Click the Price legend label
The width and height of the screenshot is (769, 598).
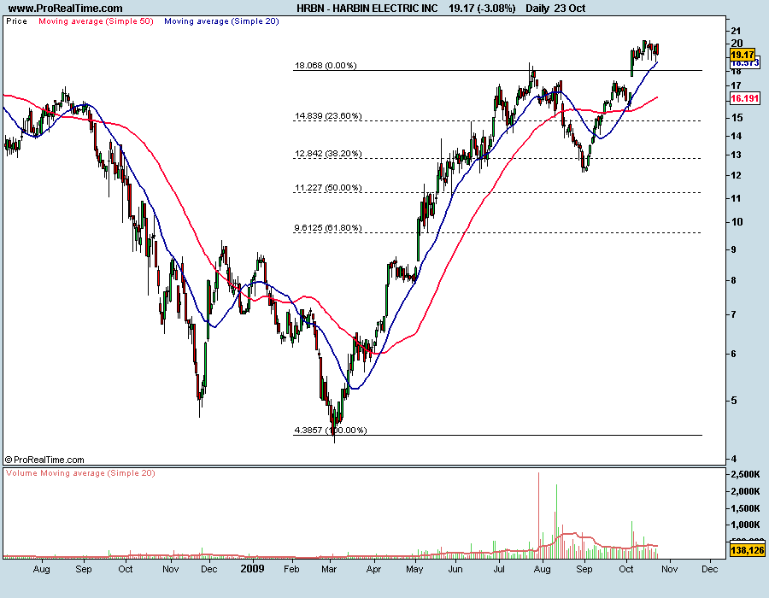pyautogui.click(x=16, y=21)
